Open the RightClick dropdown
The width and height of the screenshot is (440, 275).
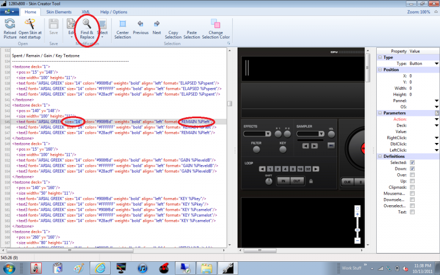coord(436,138)
